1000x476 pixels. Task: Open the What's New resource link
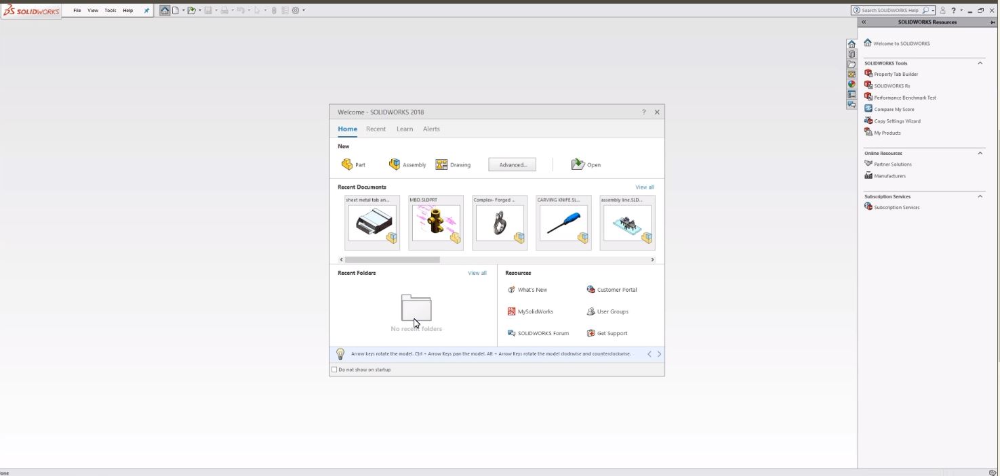[527, 290]
